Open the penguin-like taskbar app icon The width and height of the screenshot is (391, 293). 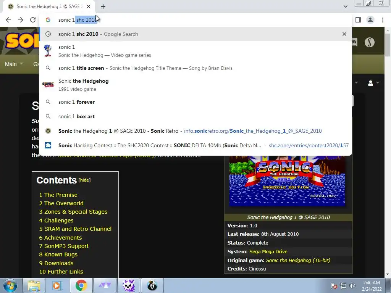pos(152,285)
